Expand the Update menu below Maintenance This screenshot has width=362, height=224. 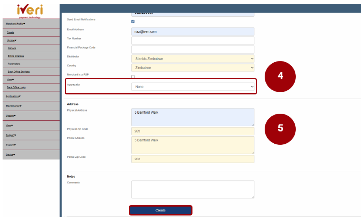tap(11, 116)
